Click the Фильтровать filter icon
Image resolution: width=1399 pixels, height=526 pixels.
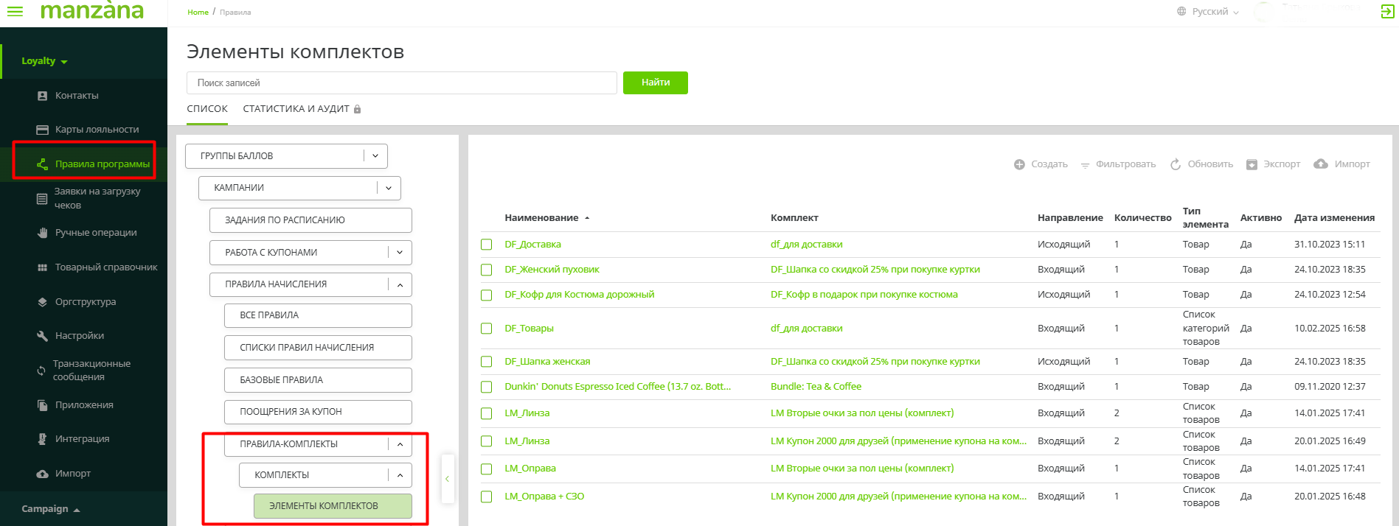(1085, 165)
